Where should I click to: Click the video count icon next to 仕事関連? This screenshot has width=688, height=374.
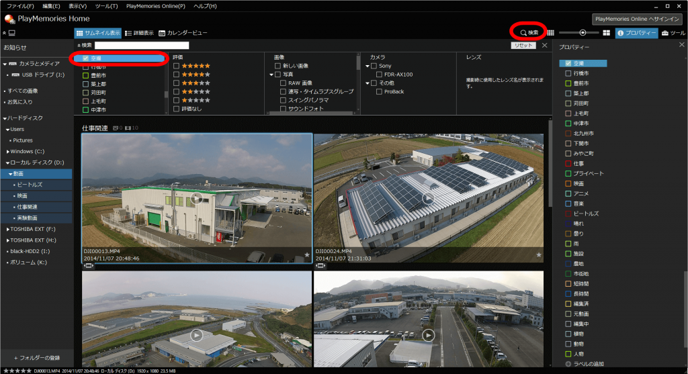pos(128,128)
